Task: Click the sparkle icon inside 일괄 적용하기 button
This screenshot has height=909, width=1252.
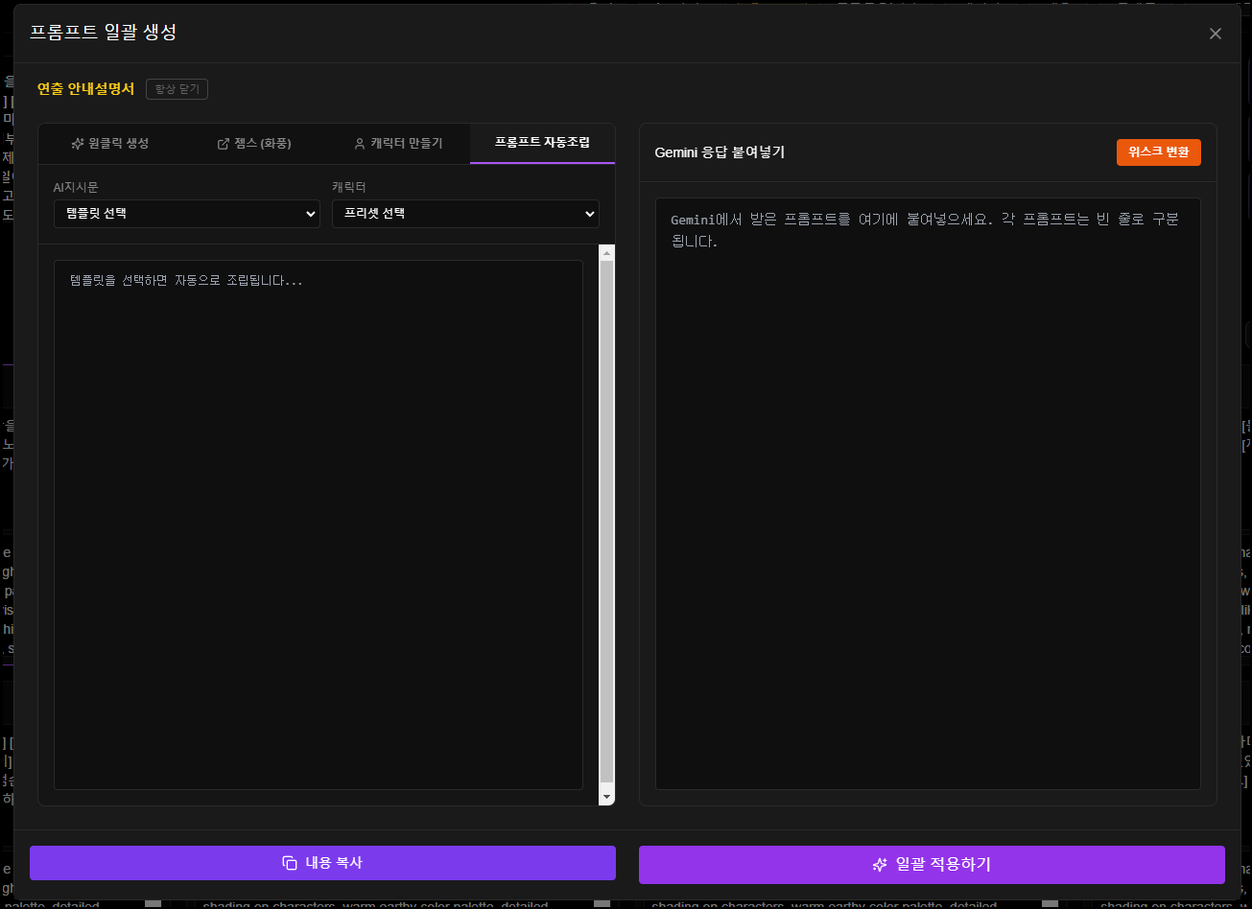Action: [880, 863]
